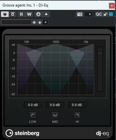Click the LOW gain 0.0 dB value
The width and height of the screenshot is (116, 140).
click(x=33, y=105)
